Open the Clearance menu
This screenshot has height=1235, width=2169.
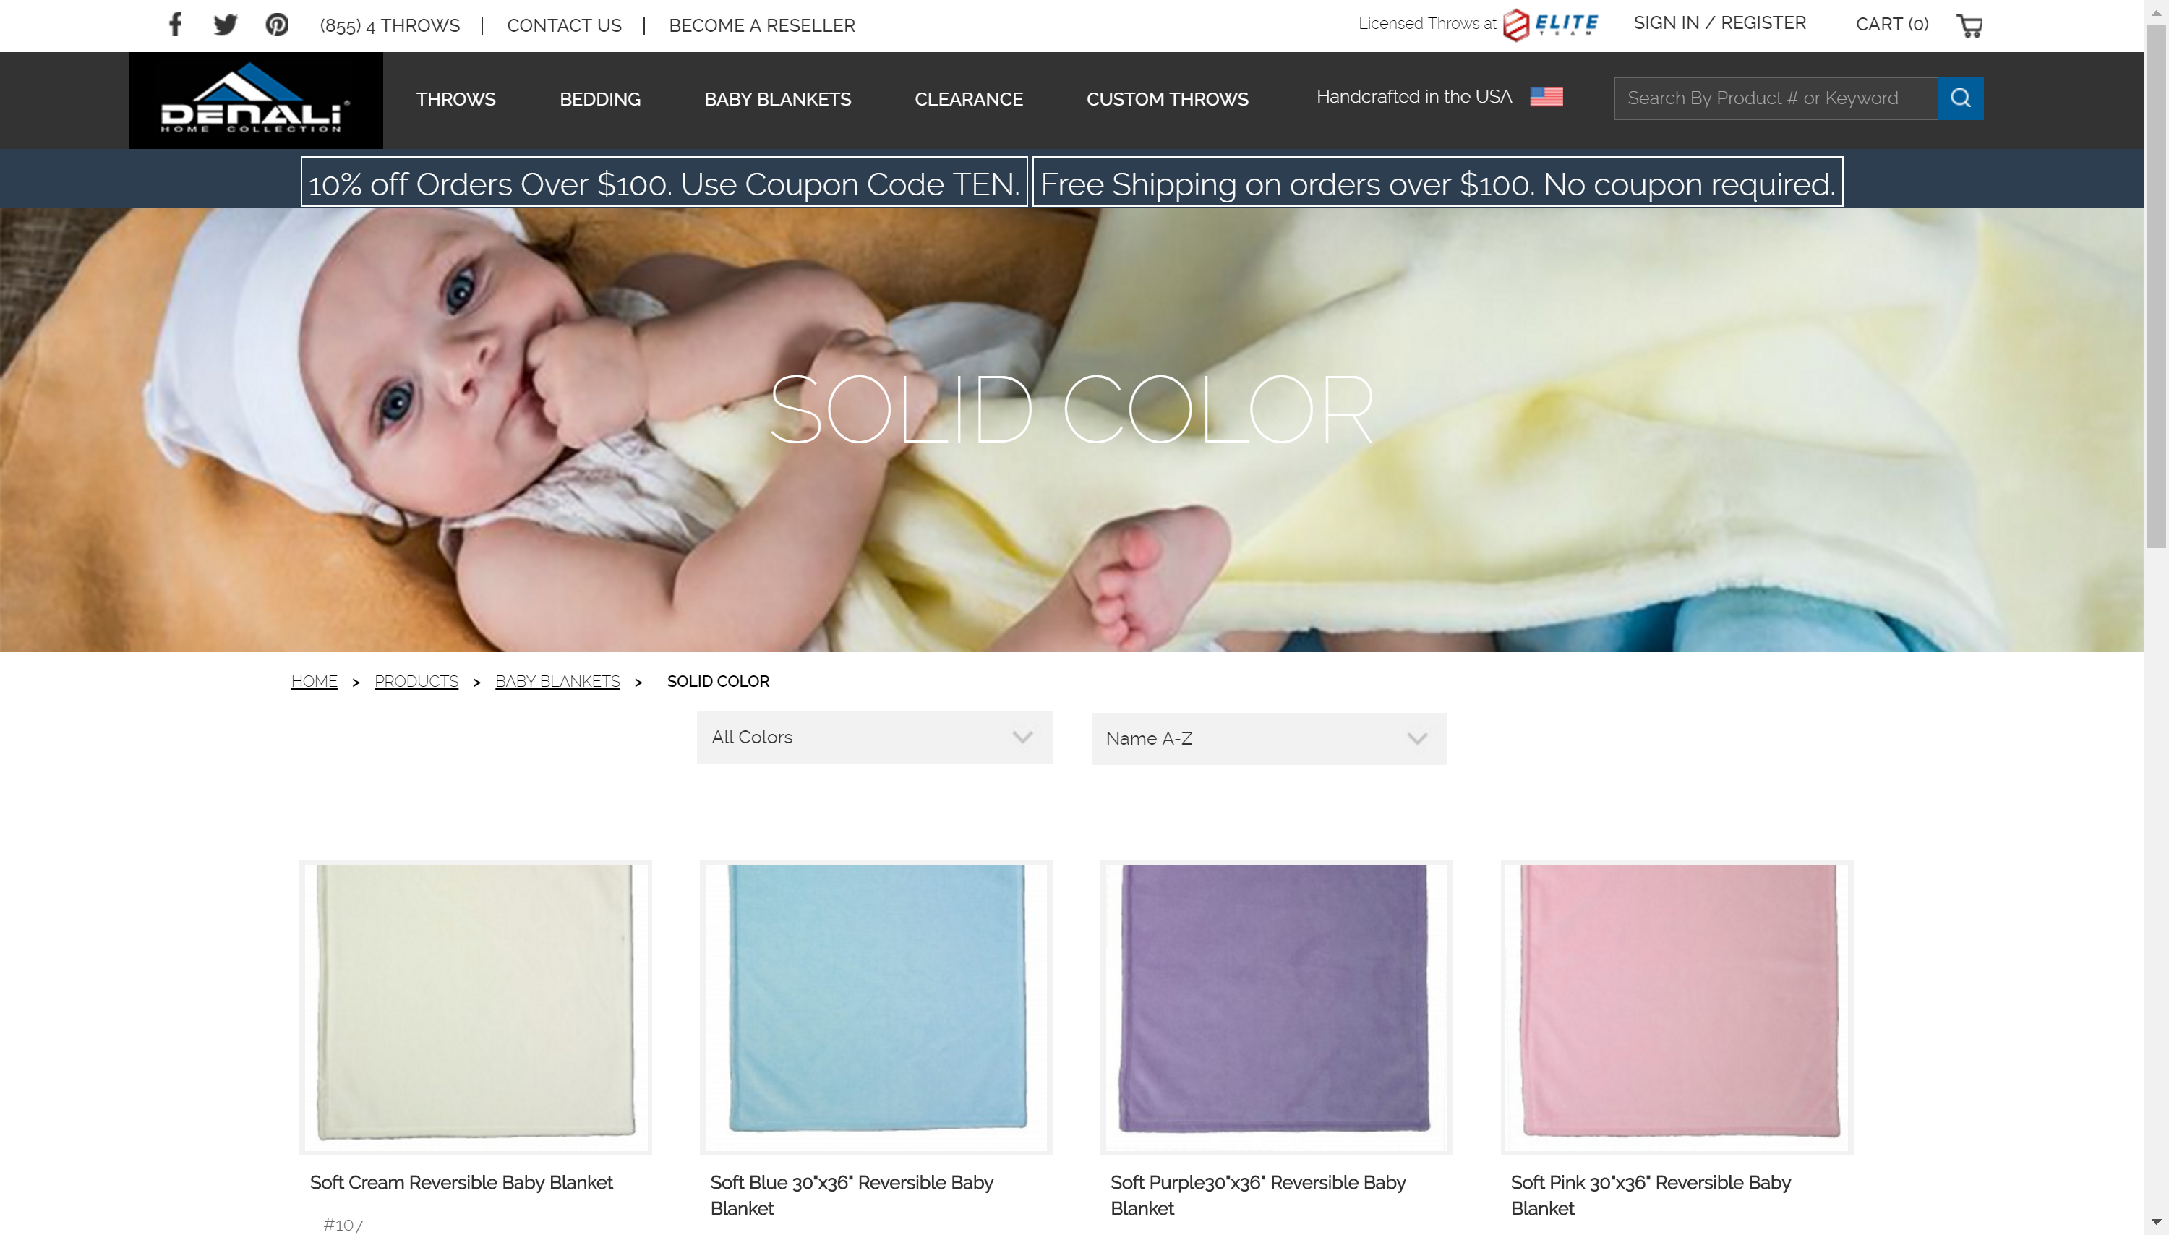968,99
